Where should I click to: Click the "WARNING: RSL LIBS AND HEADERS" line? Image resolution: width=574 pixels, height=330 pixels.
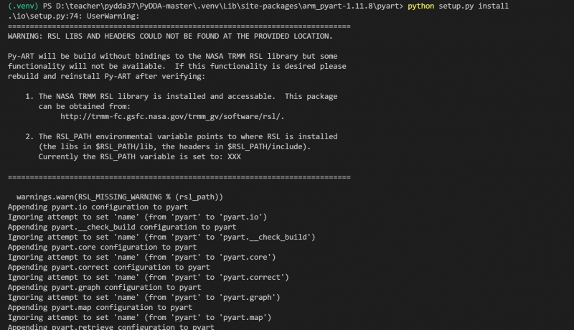179,36
